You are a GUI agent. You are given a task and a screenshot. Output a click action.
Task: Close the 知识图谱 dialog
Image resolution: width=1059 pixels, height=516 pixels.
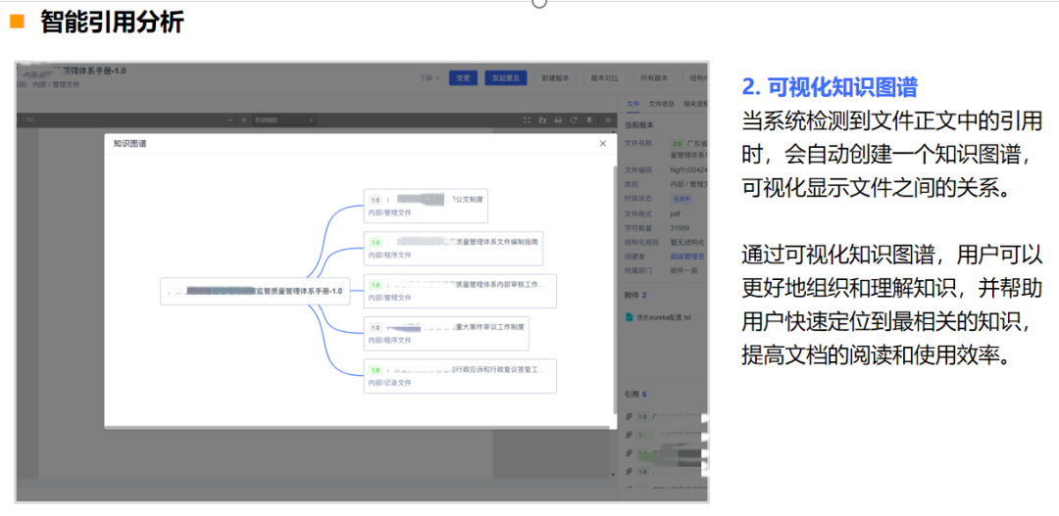602,144
